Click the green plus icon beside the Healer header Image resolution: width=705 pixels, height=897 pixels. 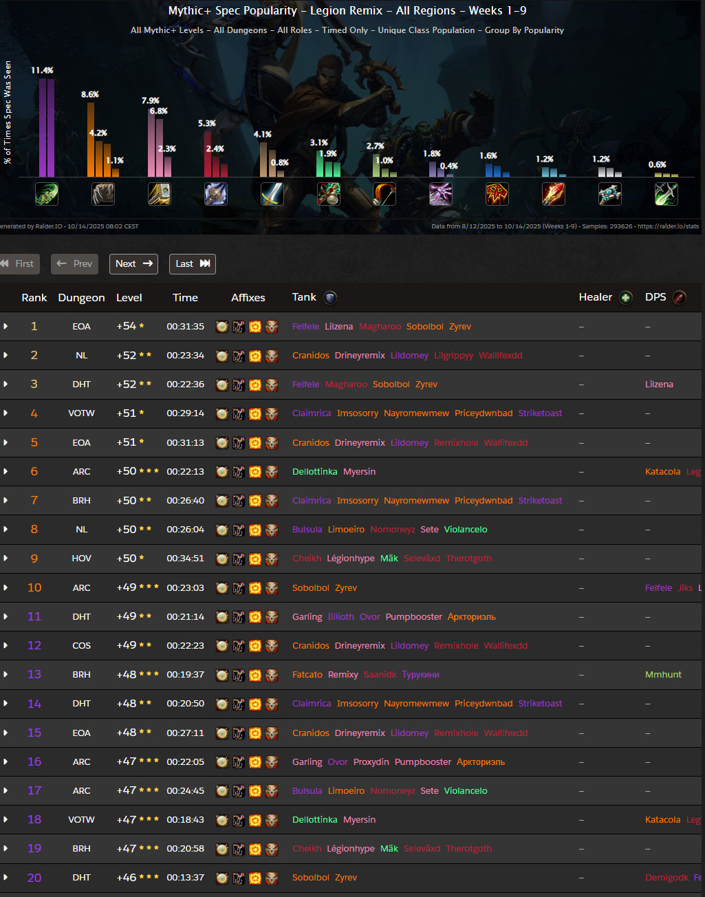click(x=625, y=298)
